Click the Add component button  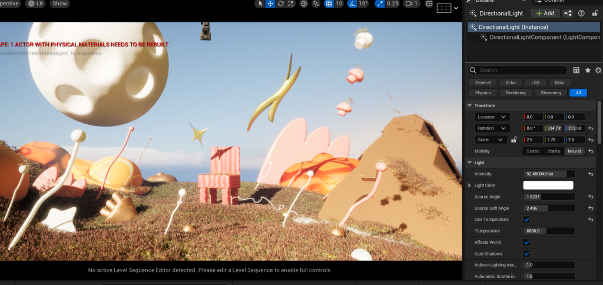click(x=545, y=13)
